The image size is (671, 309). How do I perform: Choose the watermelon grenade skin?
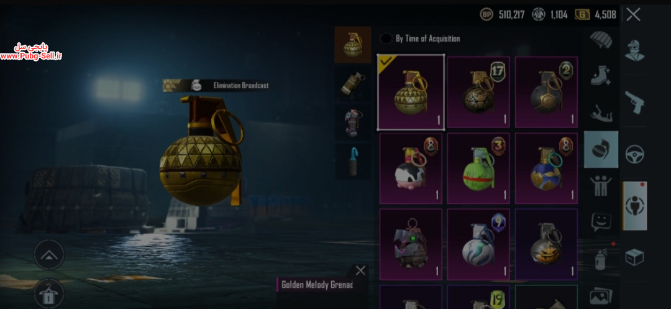478,168
